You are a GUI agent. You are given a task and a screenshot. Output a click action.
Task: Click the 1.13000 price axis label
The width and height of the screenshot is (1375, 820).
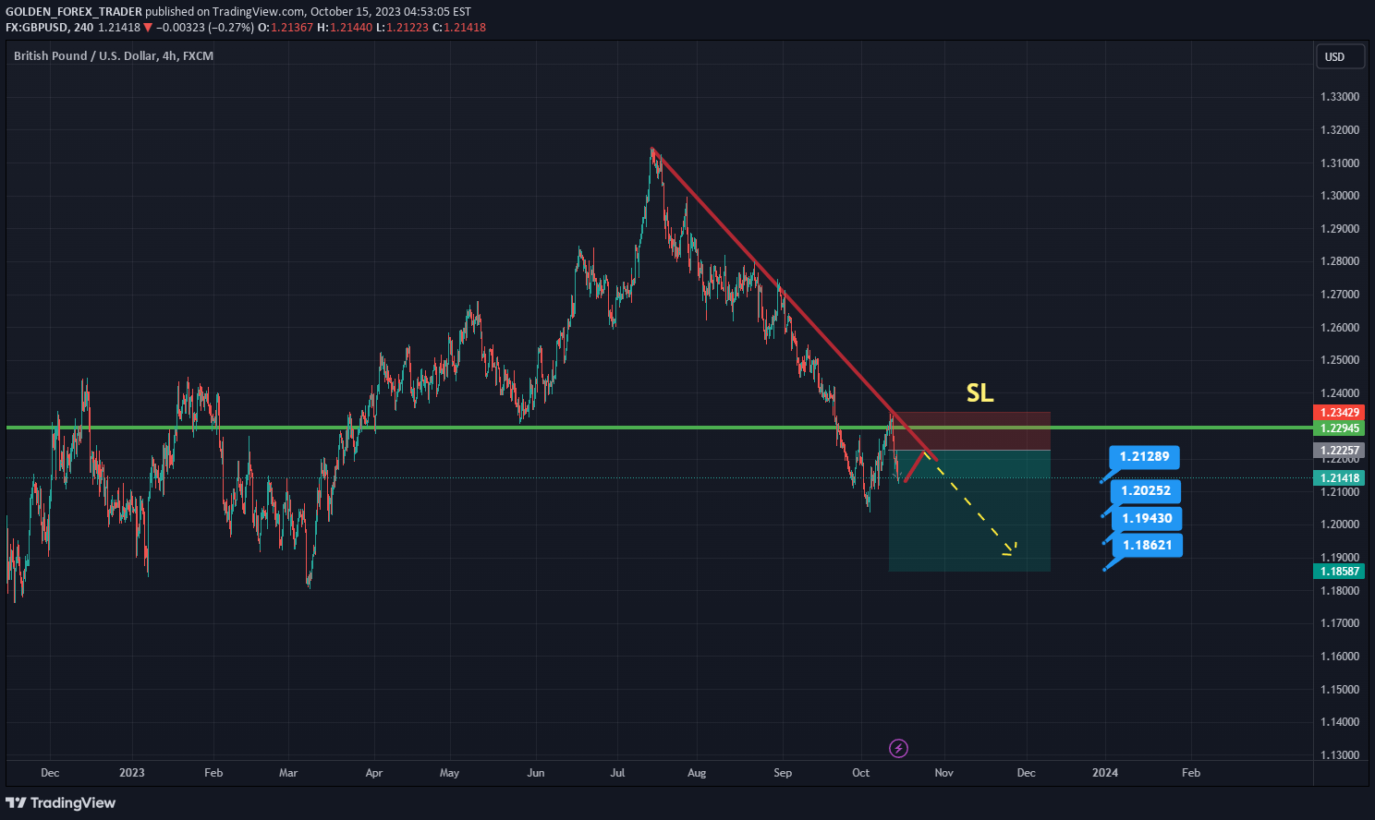(x=1340, y=755)
